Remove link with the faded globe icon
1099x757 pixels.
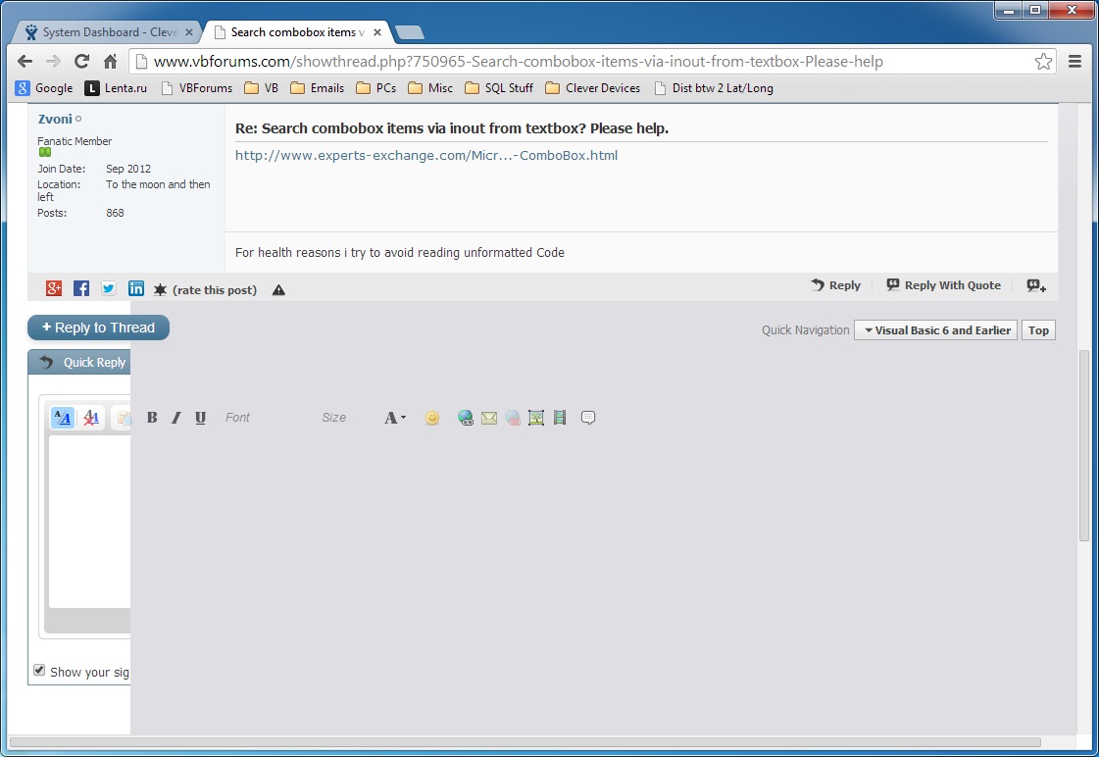[513, 418]
